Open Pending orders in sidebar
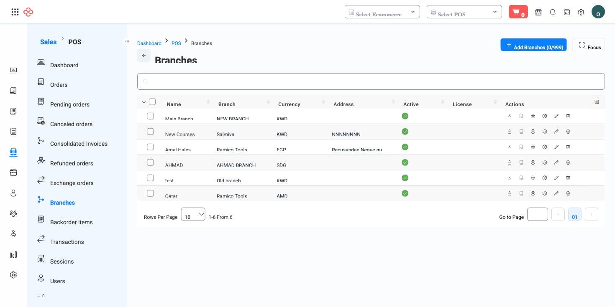This screenshot has height=307, width=615. point(69,104)
